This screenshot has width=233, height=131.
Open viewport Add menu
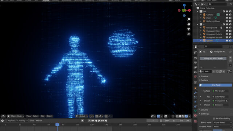tap(42, 116)
